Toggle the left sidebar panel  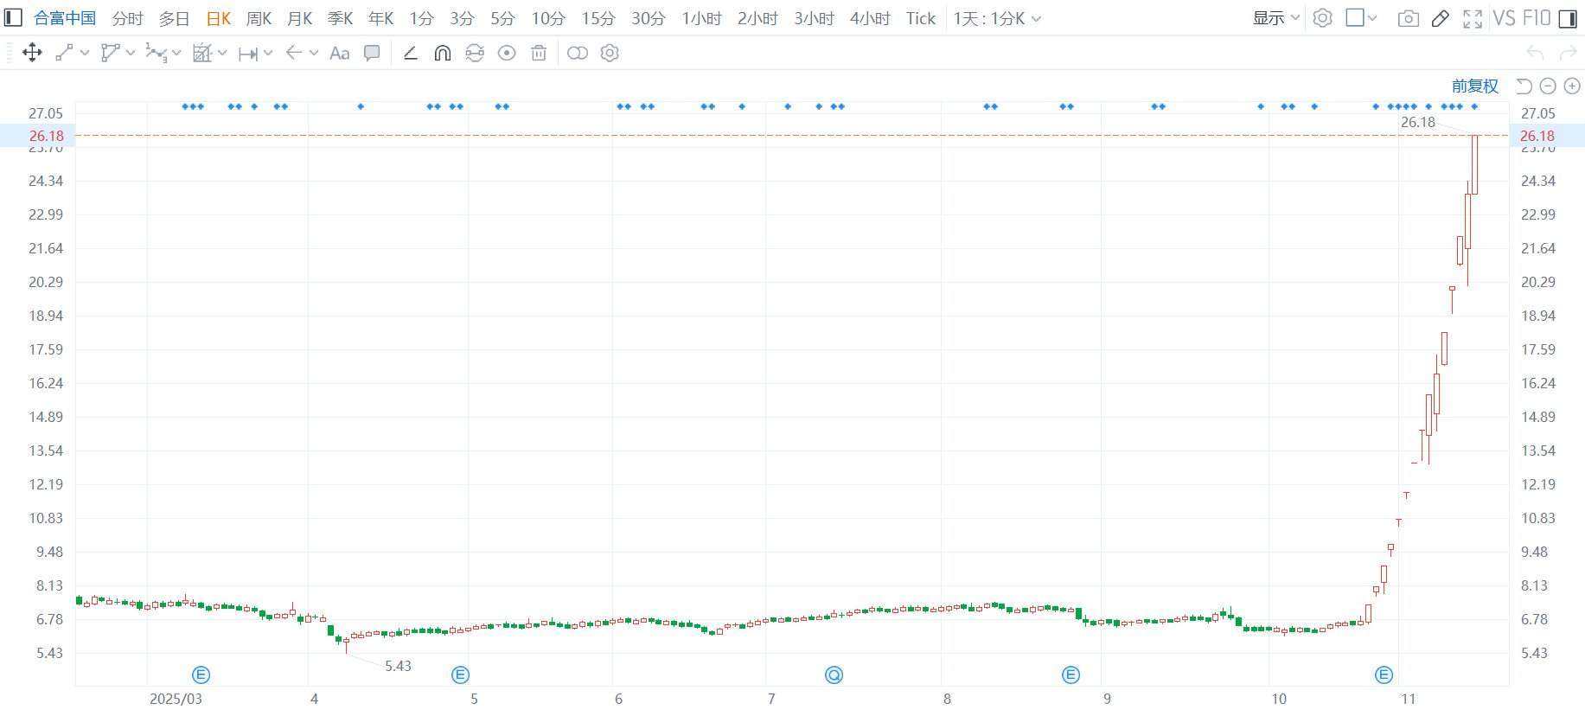coord(13,18)
